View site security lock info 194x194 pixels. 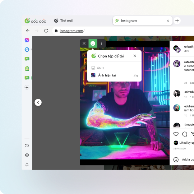tap(56, 31)
